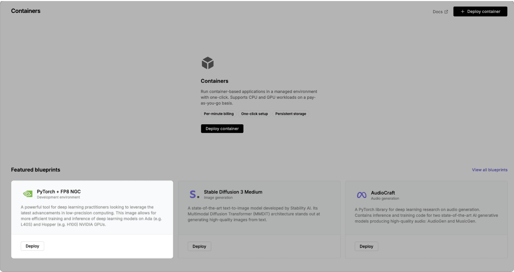Click the plus icon in top Deploy container
Image resolution: width=514 pixels, height=272 pixels.
click(x=462, y=12)
